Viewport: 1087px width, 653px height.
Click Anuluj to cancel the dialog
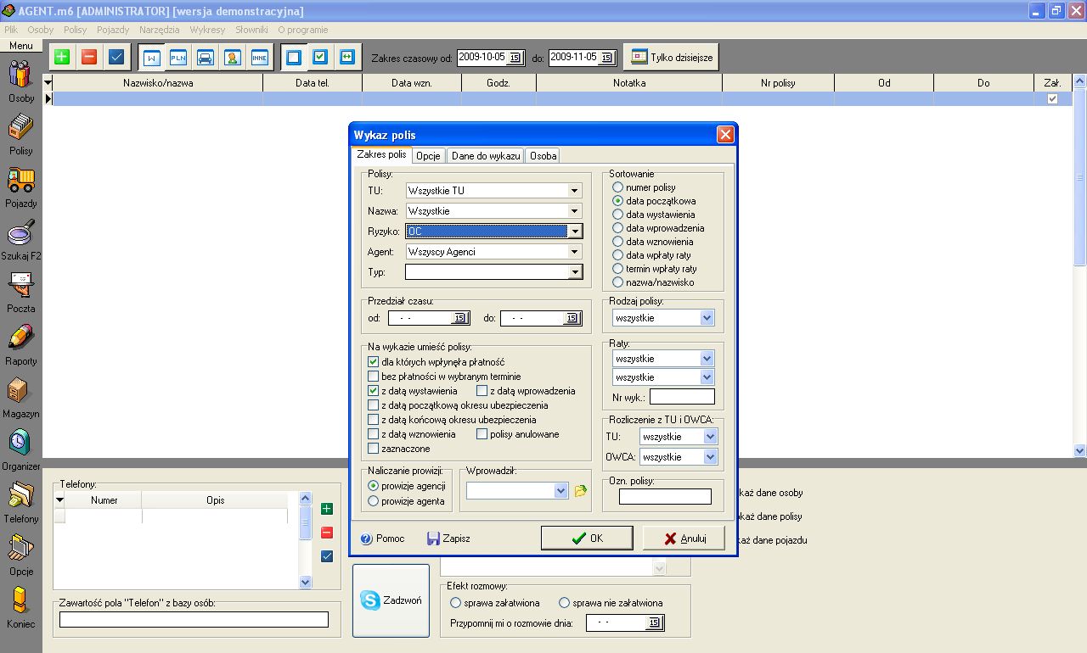684,539
